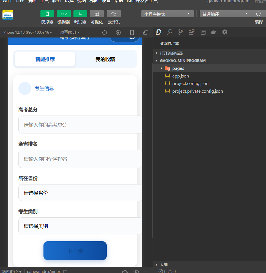This screenshot has height=273, width=266.
Task: Expand the pages folder
Action: click(210, 68)
